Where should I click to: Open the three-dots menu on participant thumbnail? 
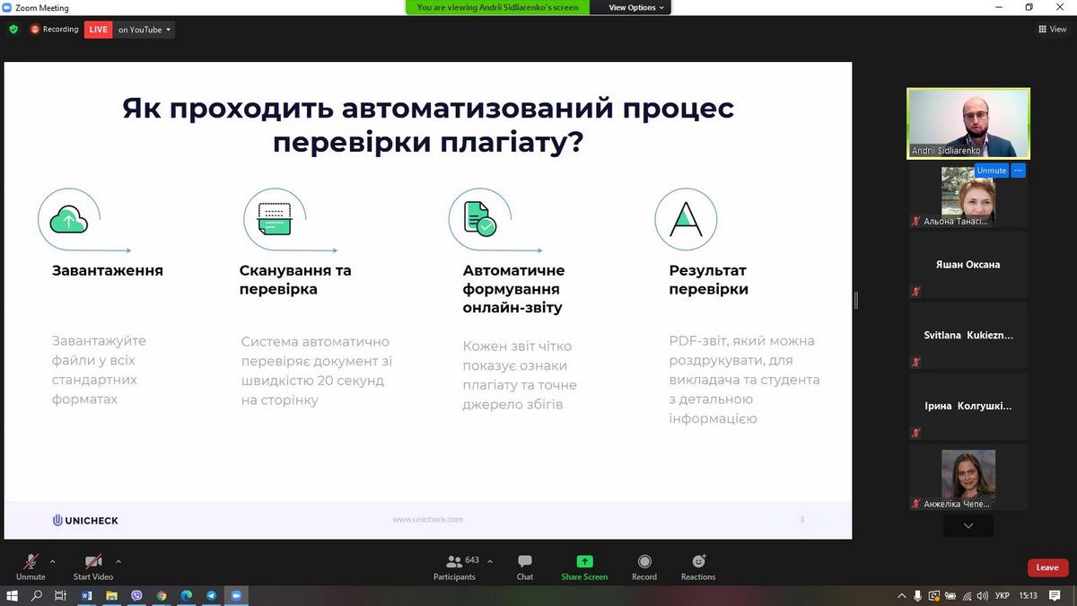click(x=1018, y=171)
